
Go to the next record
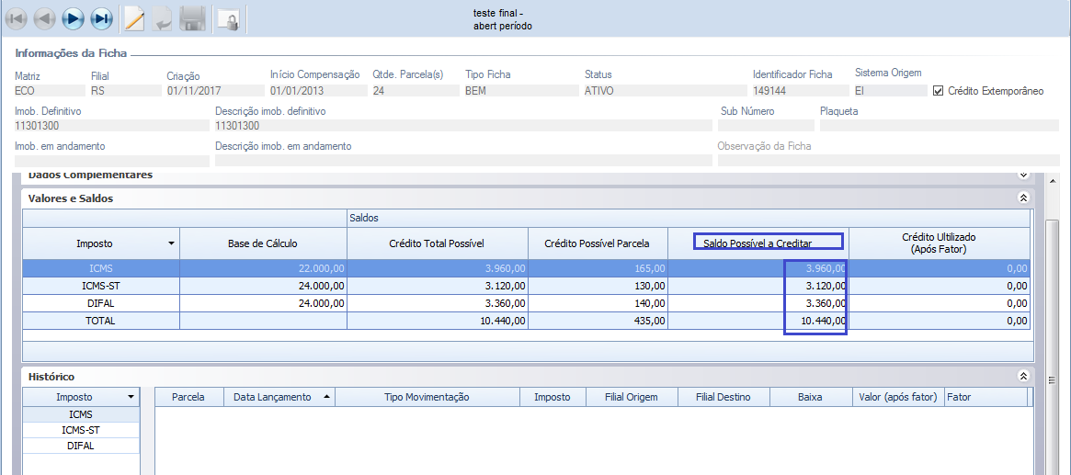tap(73, 18)
